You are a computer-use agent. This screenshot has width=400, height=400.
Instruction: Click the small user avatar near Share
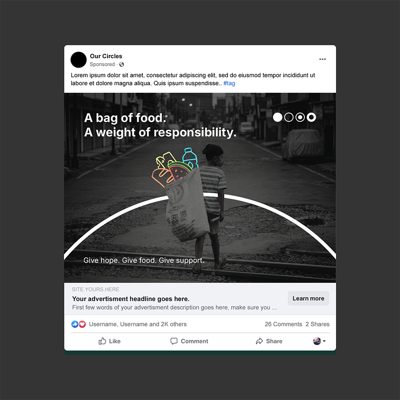coord(317,341)
